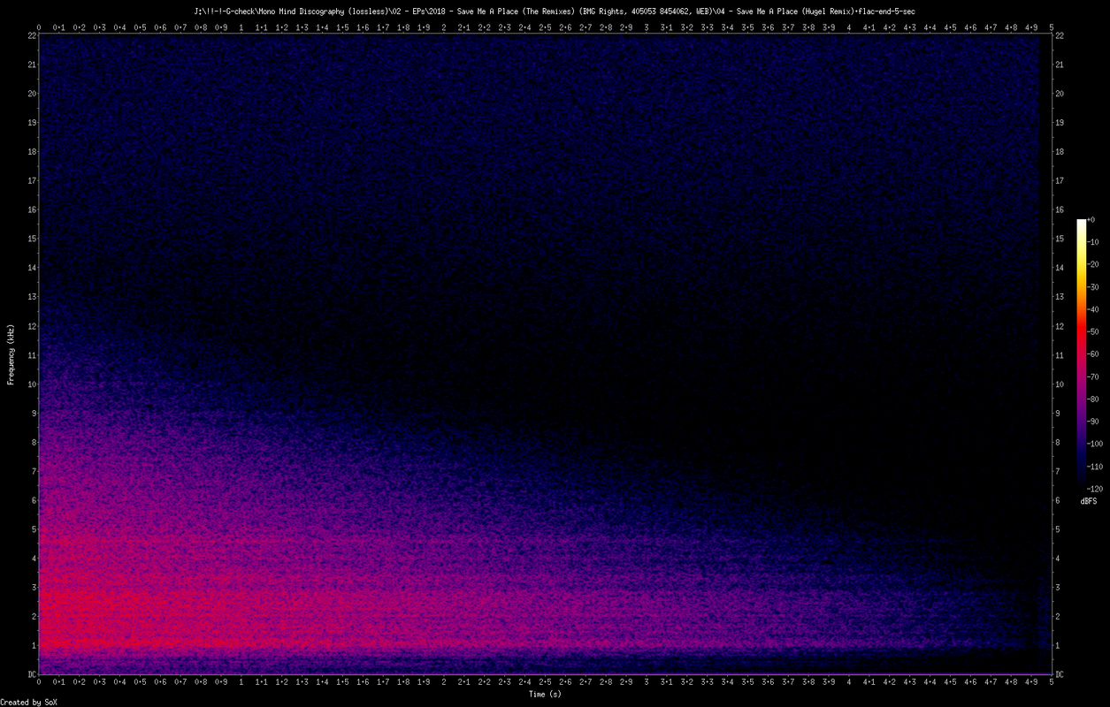Click the "22" kHz tick on the right axis
This screenshot has width=1110, height=707.
click(1060, 34)
